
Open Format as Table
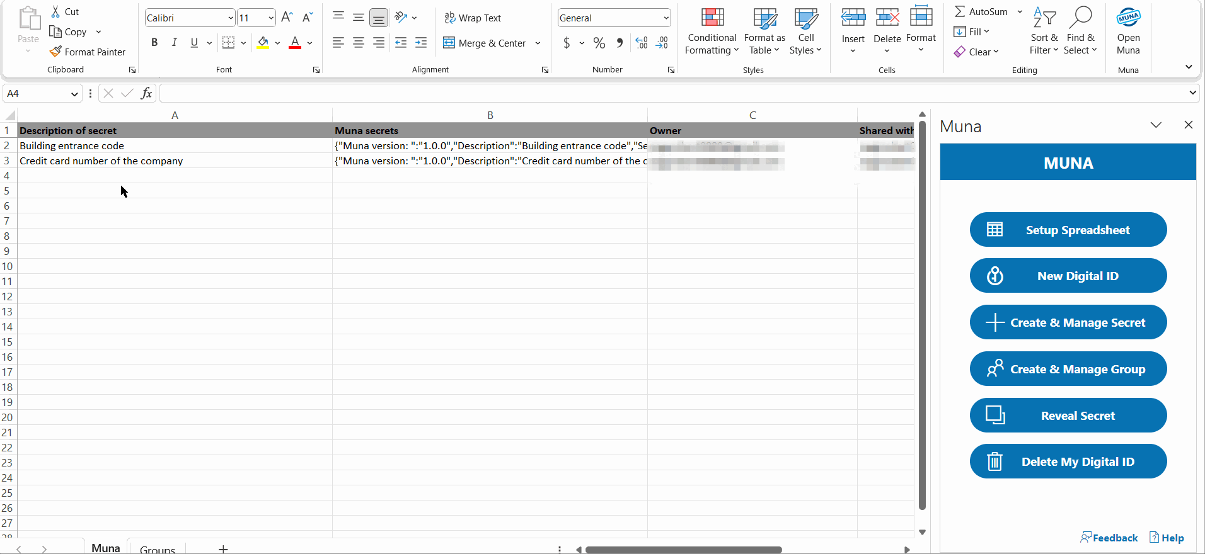click(764, 31)
